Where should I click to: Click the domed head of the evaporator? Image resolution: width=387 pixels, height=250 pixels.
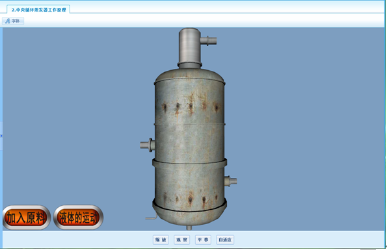(x=189, y=76)
